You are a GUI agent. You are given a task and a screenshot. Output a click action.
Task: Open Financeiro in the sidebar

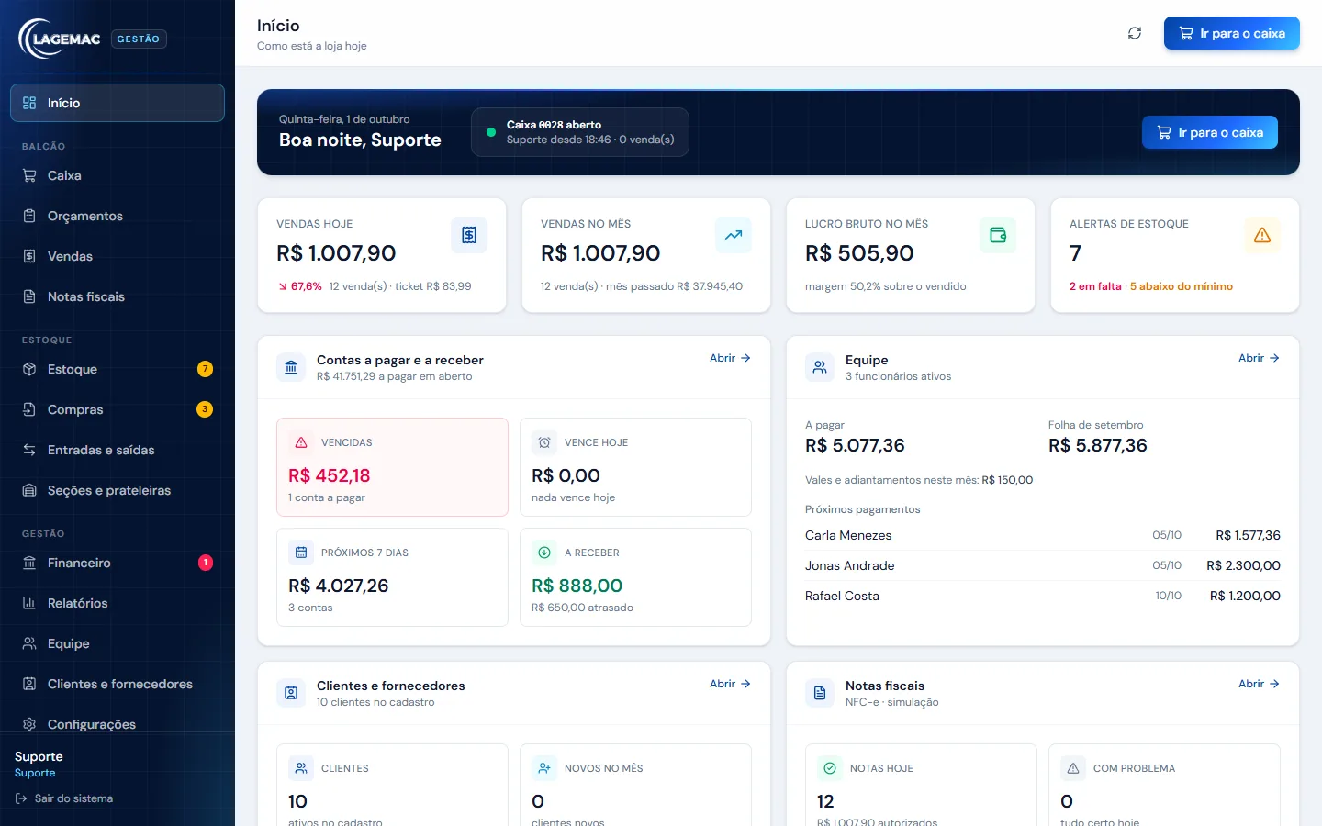(118, 563)
